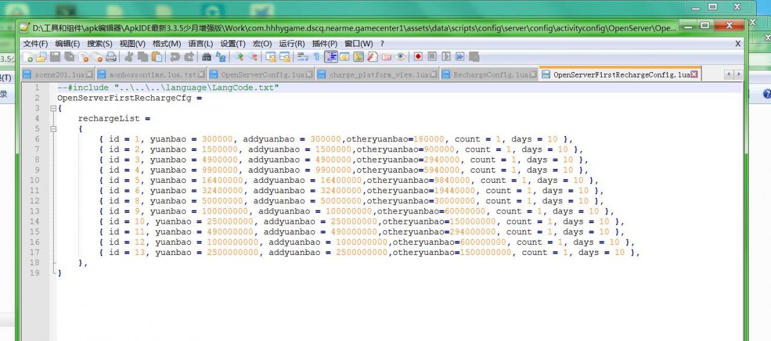
Task: Click the Close document toolbar icon
Action: point(83,57)
